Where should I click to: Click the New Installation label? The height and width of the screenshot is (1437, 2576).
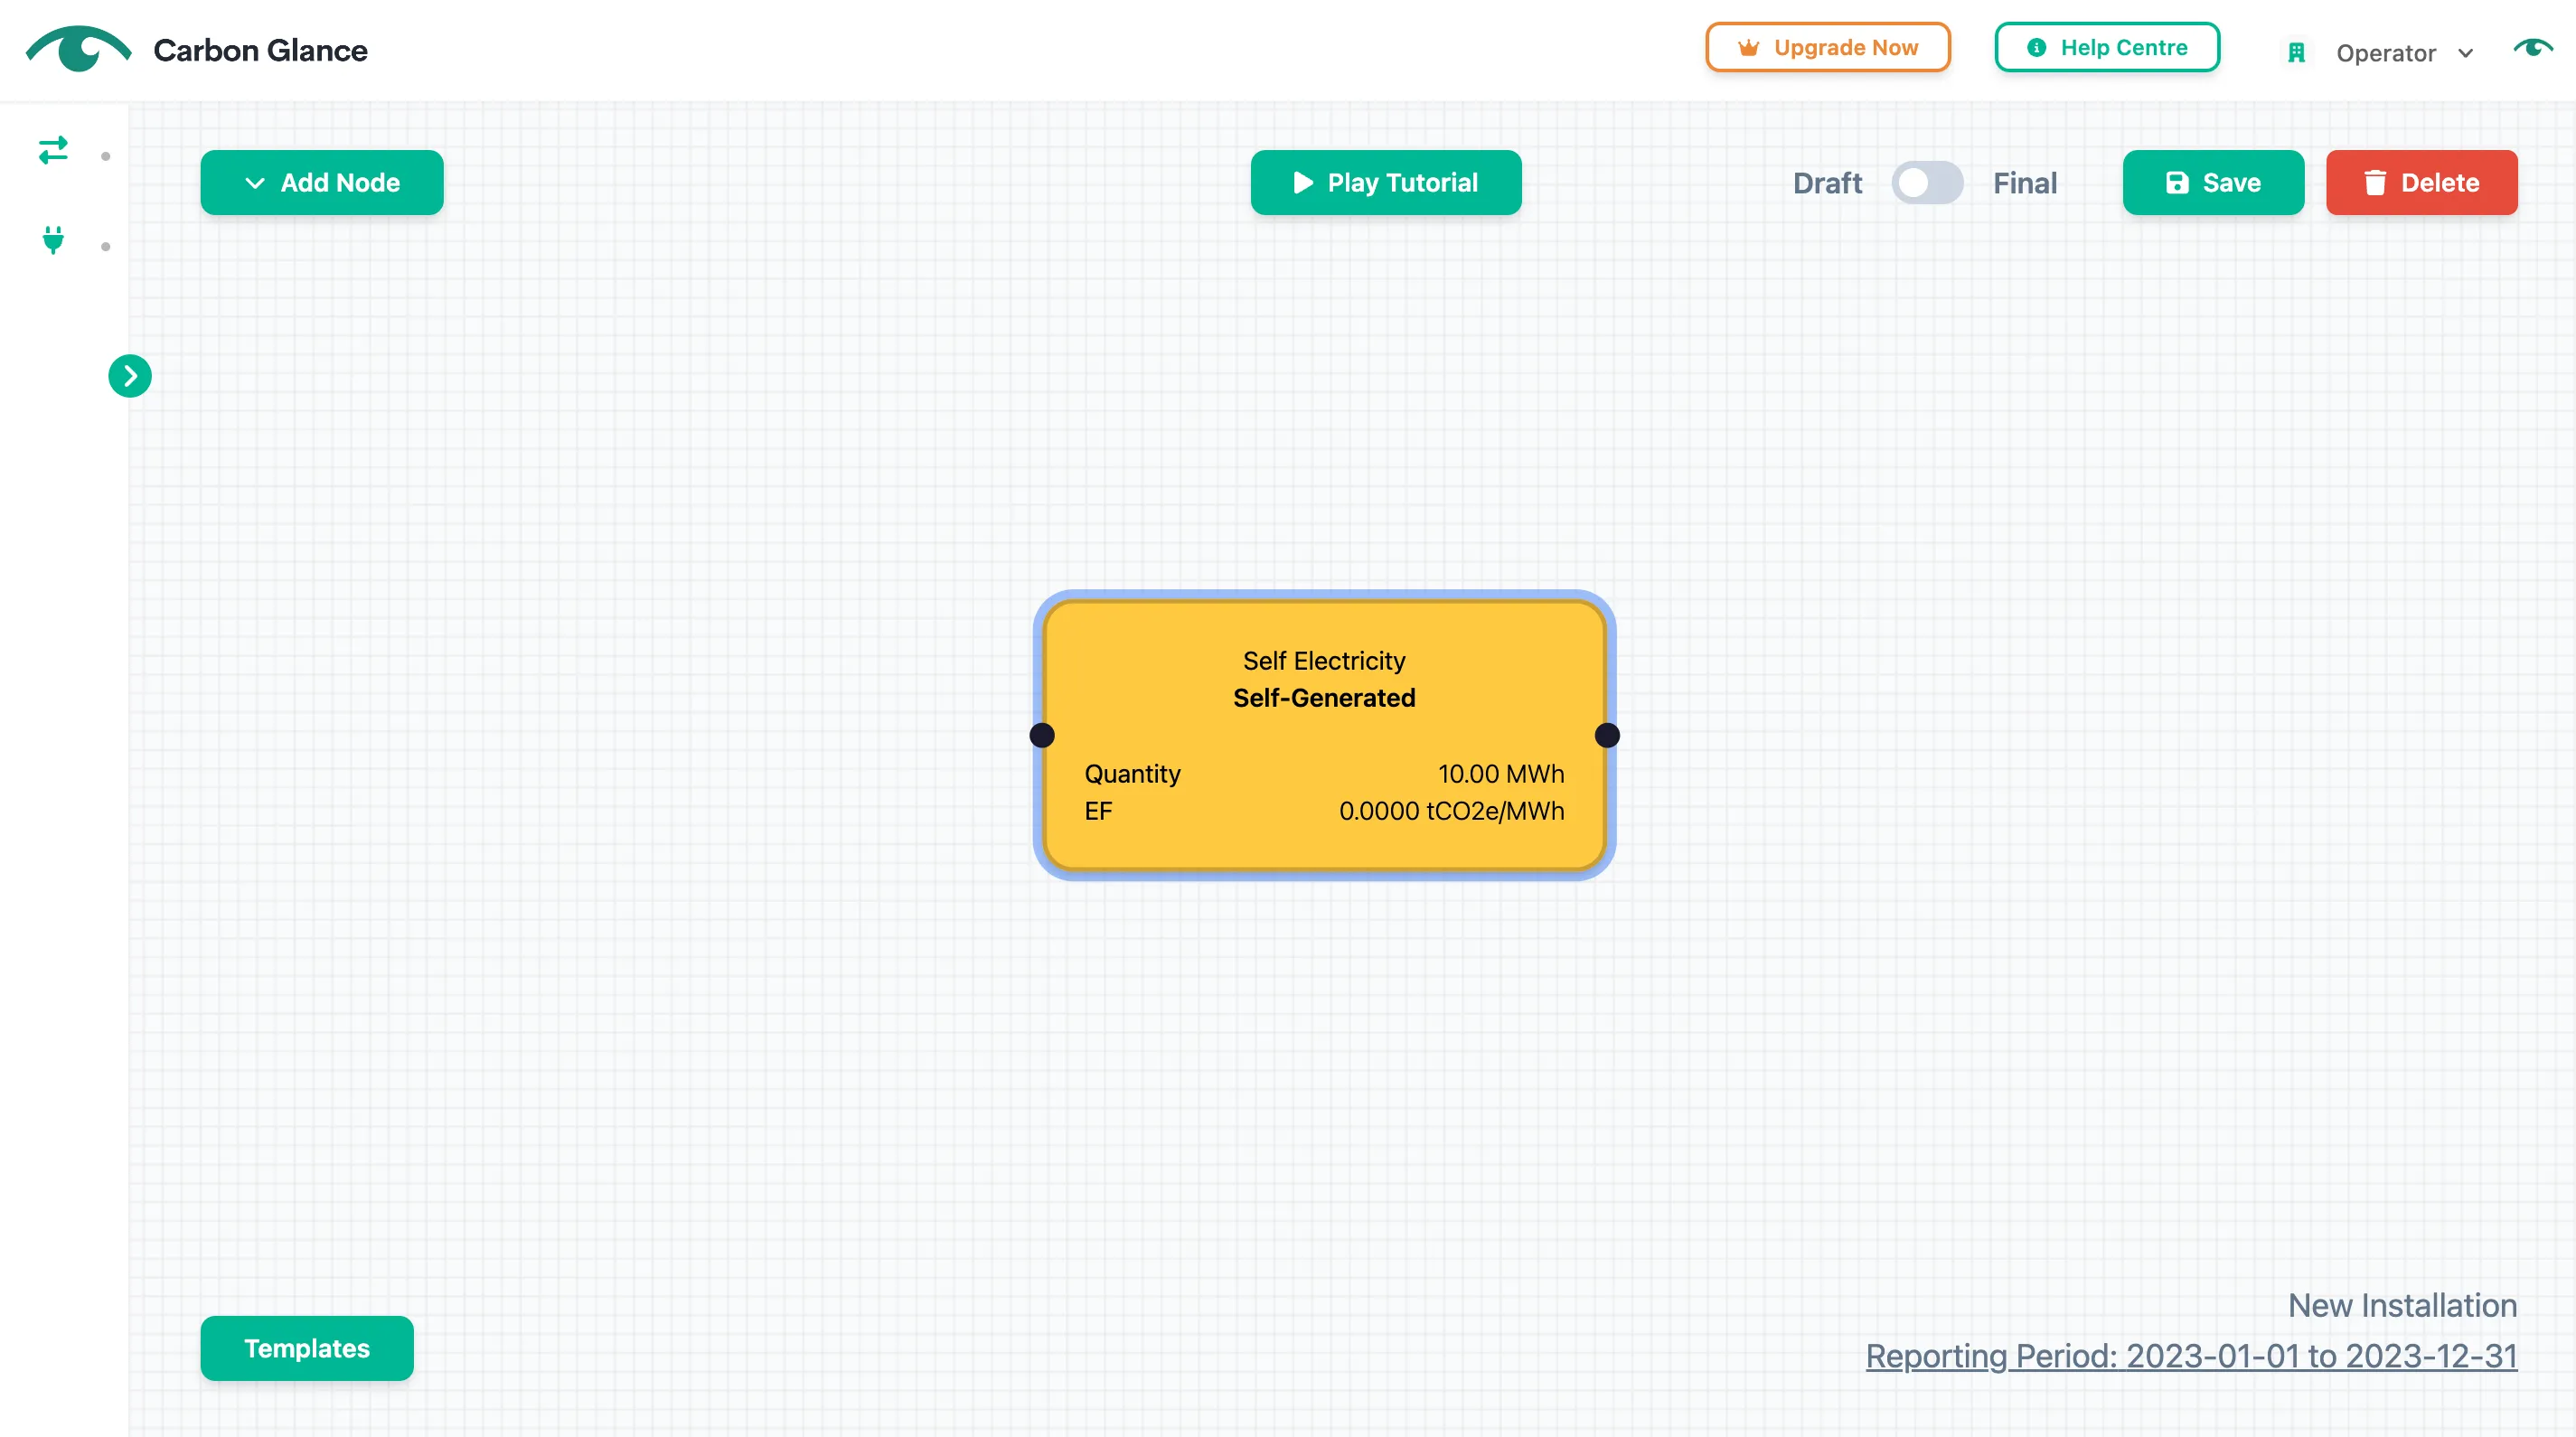(2402, 1305)
